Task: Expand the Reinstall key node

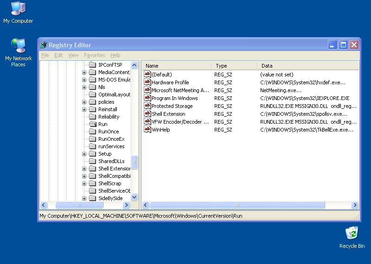Action: click(x=84, y=109)
